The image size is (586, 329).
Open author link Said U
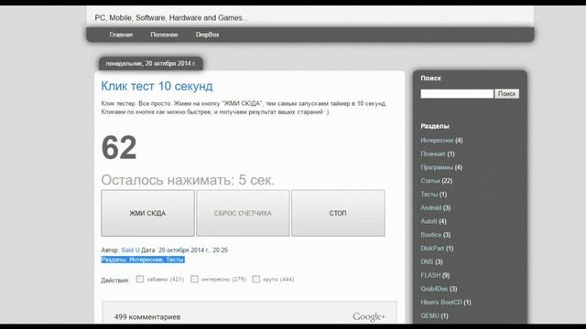130,250
